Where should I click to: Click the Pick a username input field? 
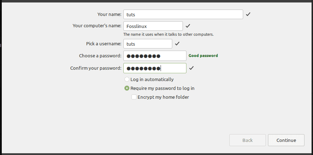(147, 44)
